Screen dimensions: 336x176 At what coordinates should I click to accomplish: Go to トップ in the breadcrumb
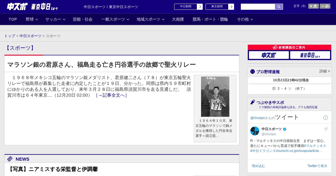(10, 36)
